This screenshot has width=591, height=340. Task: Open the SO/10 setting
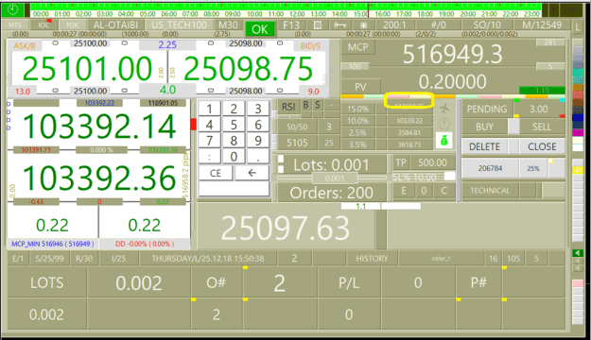[487, 25]
